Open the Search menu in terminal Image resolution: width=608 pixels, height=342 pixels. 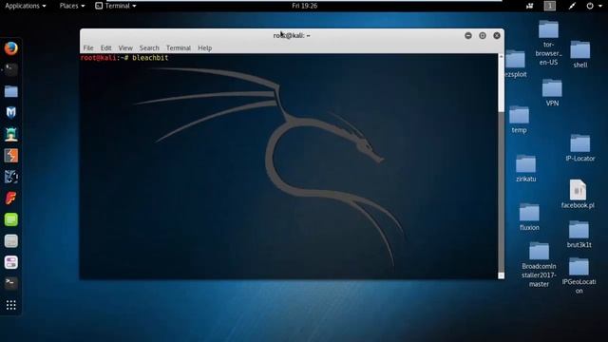(149, 48)
